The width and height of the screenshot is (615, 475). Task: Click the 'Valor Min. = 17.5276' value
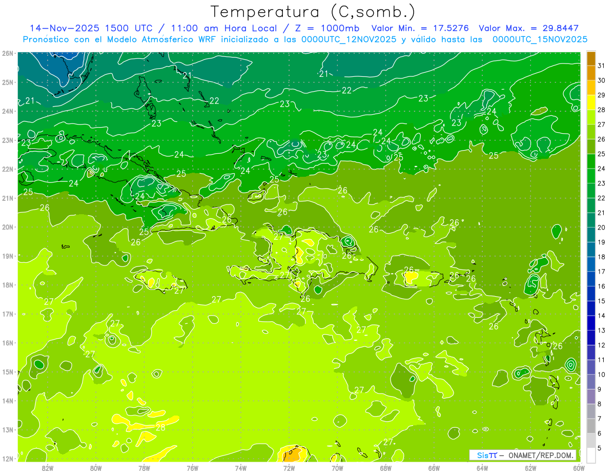point(421,28)
